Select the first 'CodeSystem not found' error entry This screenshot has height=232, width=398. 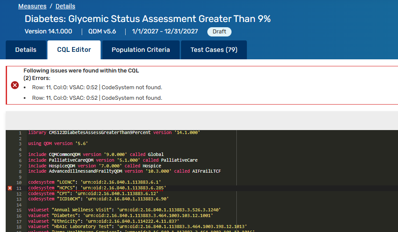(x=97, y=87)
